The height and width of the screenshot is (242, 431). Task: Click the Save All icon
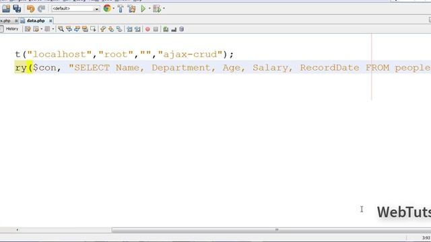coord(17,9)
